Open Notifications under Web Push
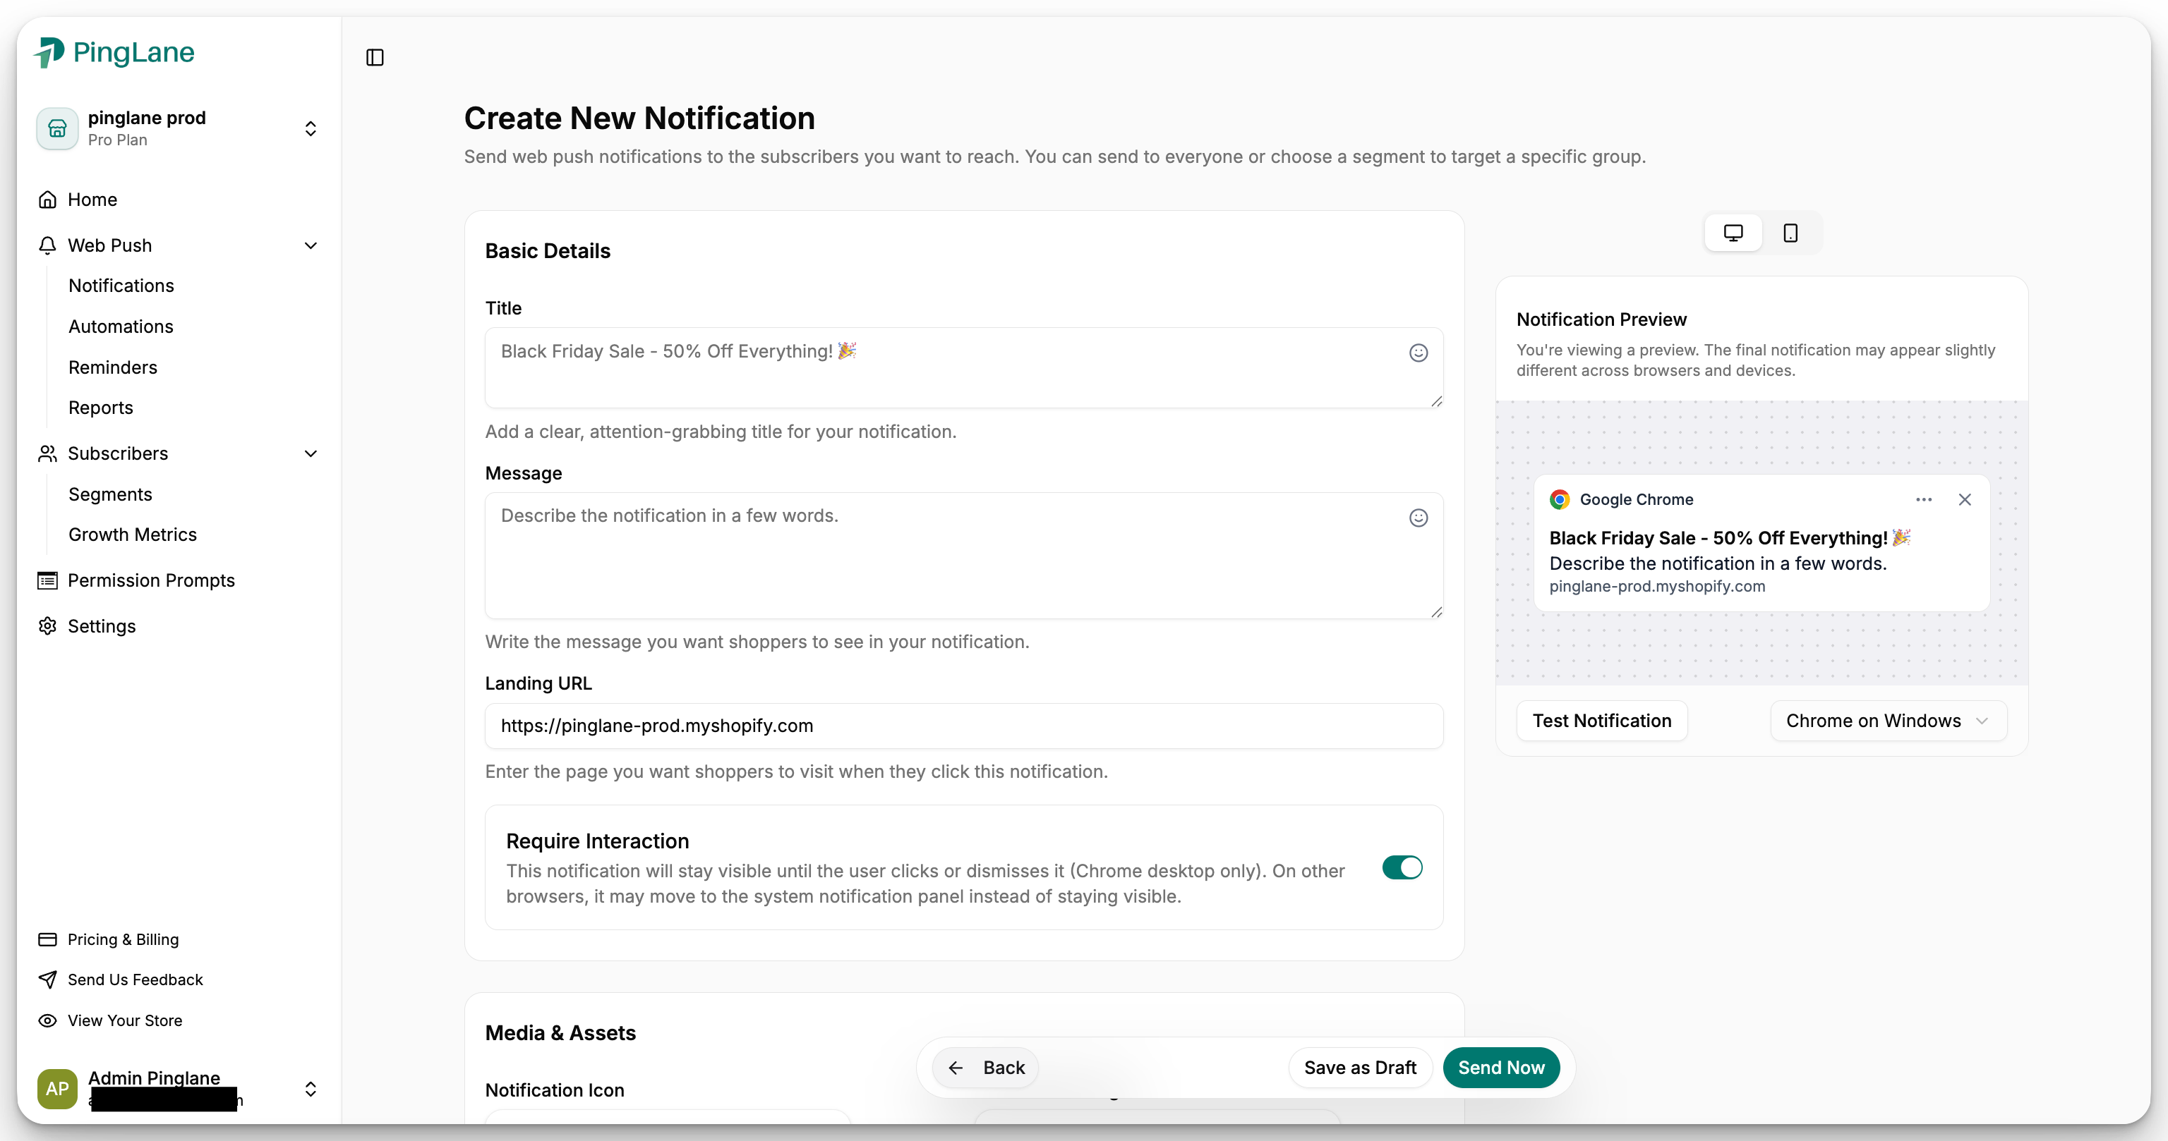The width and height of the screenshot is (2168, 1141). 121,286
